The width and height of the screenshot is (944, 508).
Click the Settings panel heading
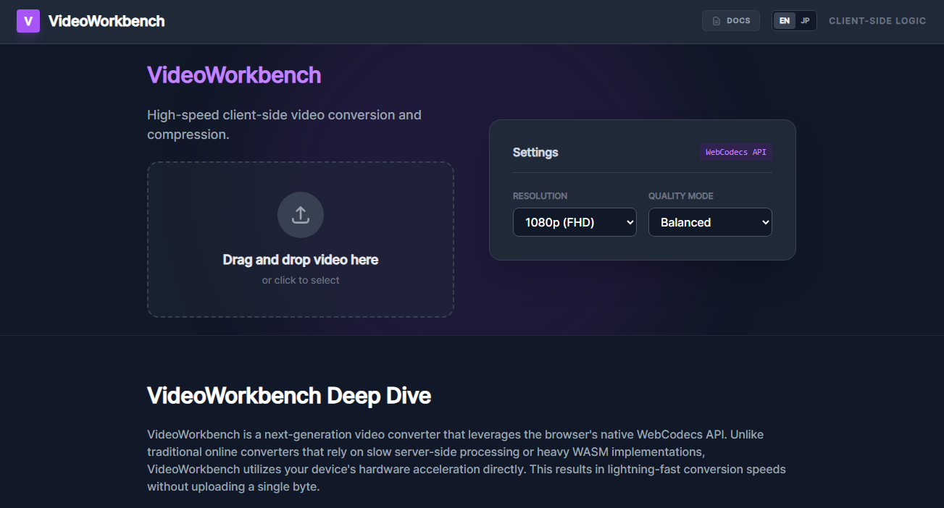(535, 152)
